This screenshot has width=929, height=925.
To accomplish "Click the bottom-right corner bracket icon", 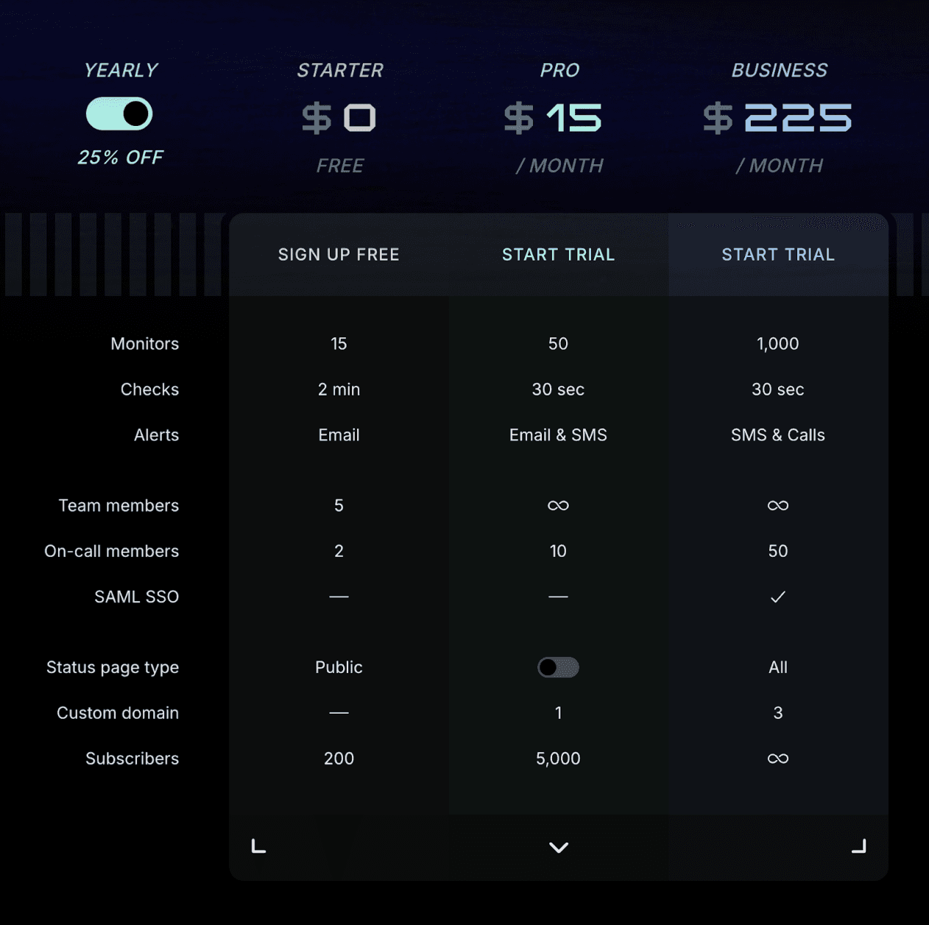I will [x=859, y=846].
